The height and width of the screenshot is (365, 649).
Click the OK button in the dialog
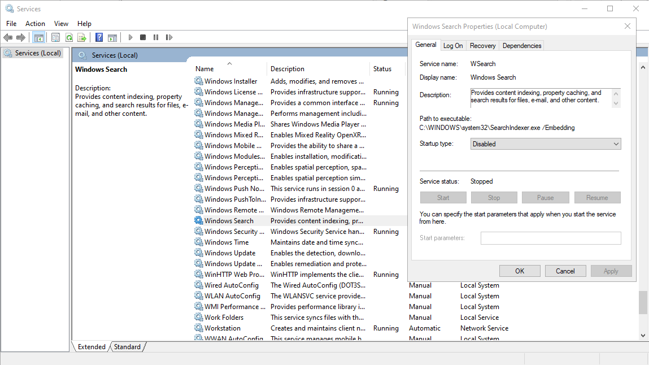[520, 271]
